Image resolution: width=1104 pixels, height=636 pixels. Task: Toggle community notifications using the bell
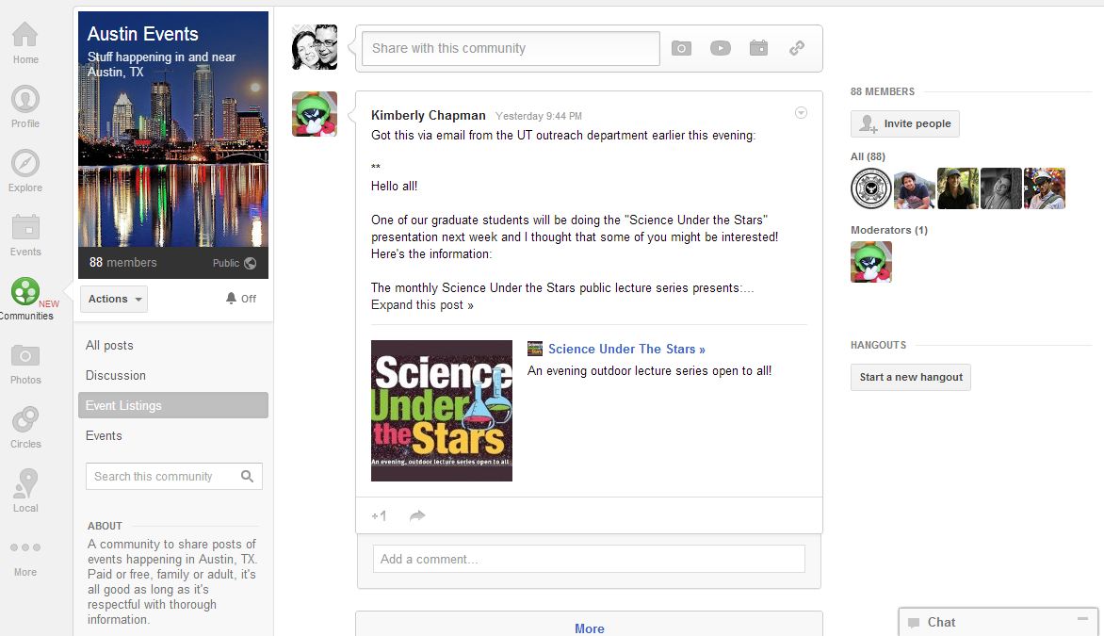point(232,299)
